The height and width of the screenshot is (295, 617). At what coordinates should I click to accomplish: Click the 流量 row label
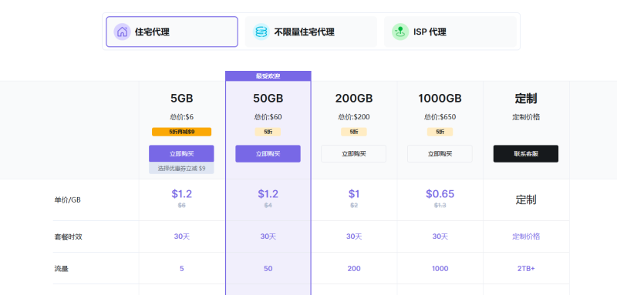[x=61, y=269]
